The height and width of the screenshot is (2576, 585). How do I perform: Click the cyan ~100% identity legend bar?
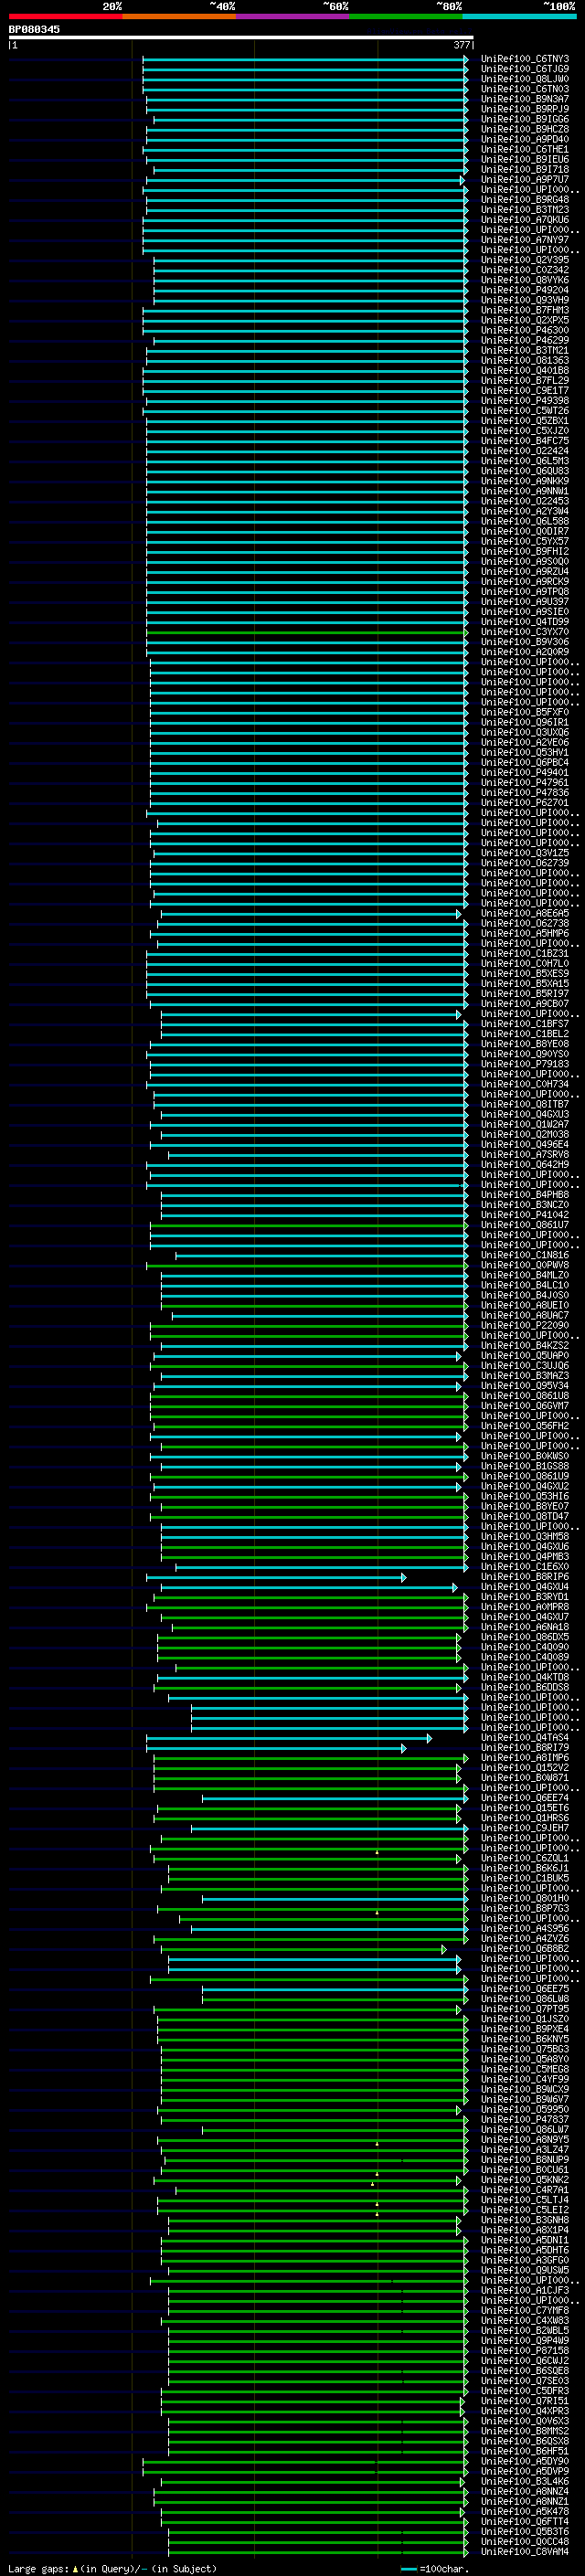pyautogui.click(x=518, y=16)
